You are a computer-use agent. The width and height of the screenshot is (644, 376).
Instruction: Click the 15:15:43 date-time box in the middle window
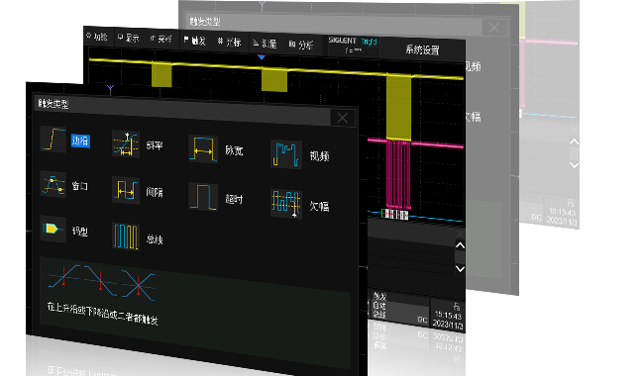448,316
